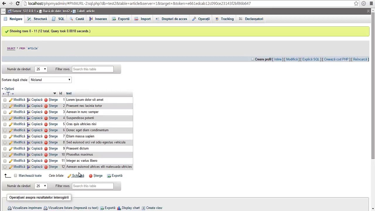The image size is (375, 211).
Task: Open the Operații tab
Action: point(201,19)
